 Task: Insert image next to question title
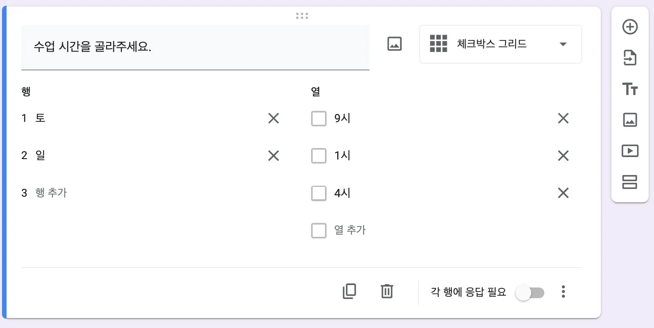(x=395, y=44)
